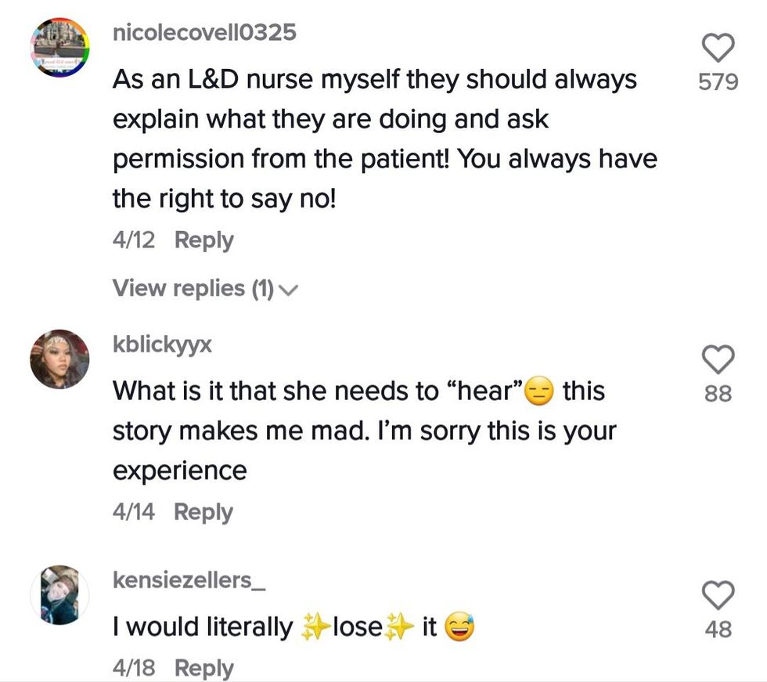Open nicolecovell0325's profile picture

60,47
